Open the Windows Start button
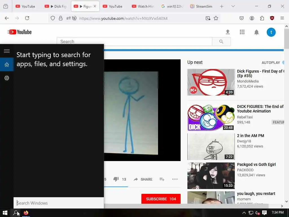The image size is (289, 217). click(5, 213)
